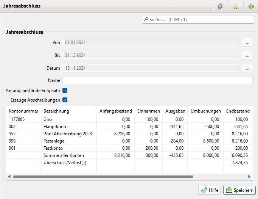The height and width of the screenshot is (199, 258).
Task: Click the Hilfe button
Action: pyautogui.click(x=210, y=190)
